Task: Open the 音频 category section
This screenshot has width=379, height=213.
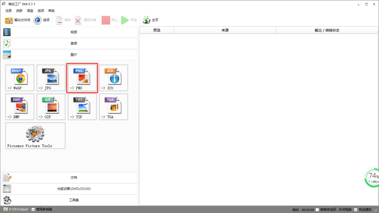Action: pos(74,43)
